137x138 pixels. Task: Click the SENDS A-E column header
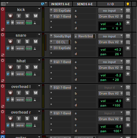[85, 4]
